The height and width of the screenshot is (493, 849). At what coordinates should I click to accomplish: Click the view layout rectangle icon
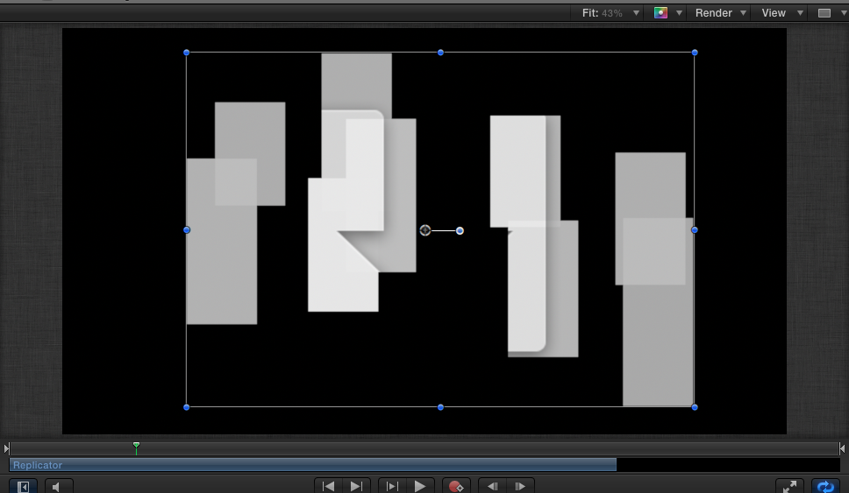pos(824,13)
